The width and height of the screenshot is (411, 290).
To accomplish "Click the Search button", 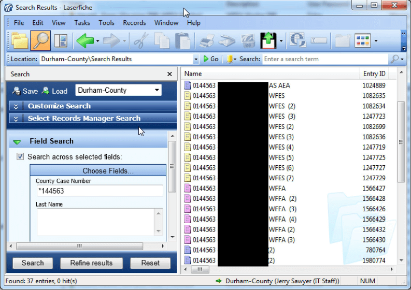I will tap(33, 263).
